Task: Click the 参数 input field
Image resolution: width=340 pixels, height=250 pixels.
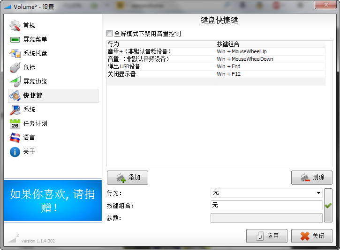Action: click(266, 218)
